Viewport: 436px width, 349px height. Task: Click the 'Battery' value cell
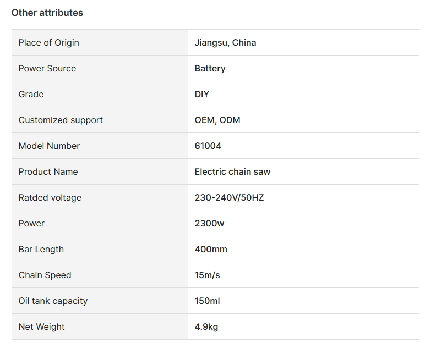coord(210,68)
